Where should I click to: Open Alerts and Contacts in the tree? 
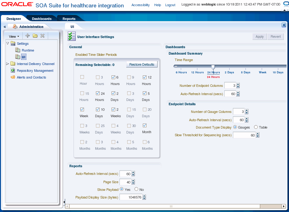(x=31, y=77)
